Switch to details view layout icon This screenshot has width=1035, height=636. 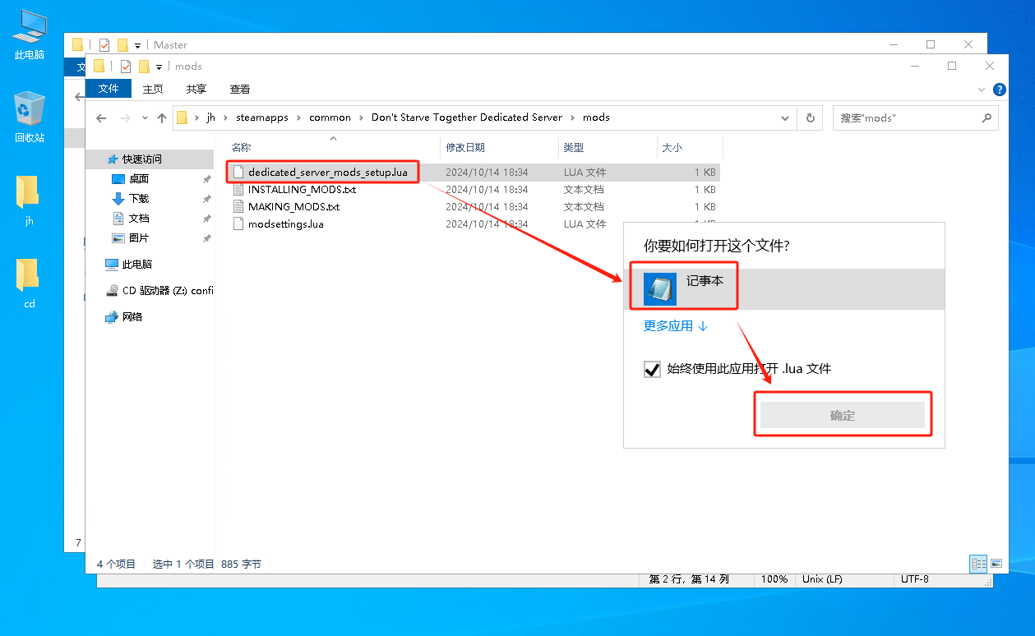[x=978, y=564]
